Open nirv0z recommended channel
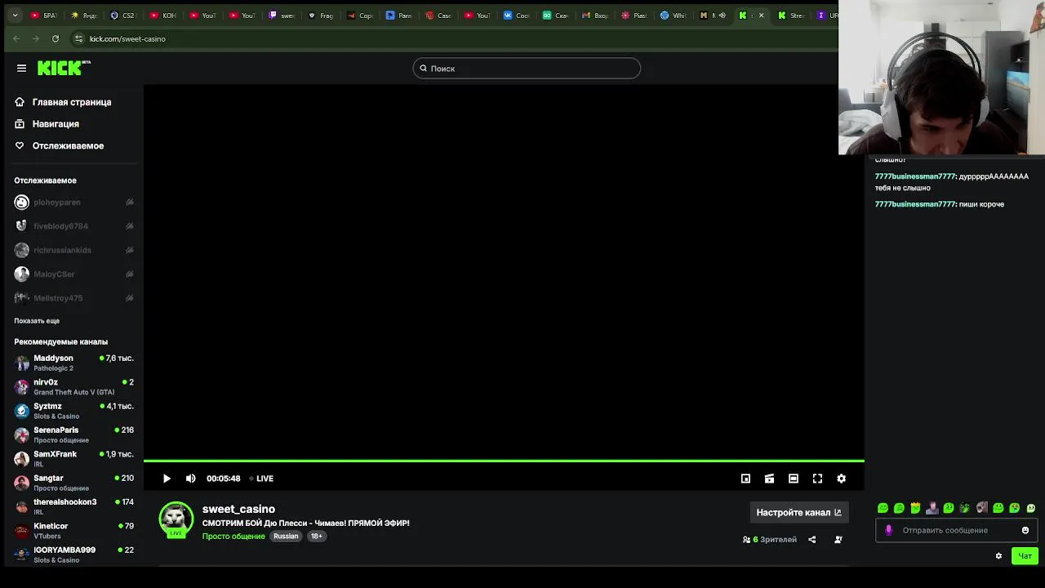Screen dimensions: 1045x588 pos(73,386)
